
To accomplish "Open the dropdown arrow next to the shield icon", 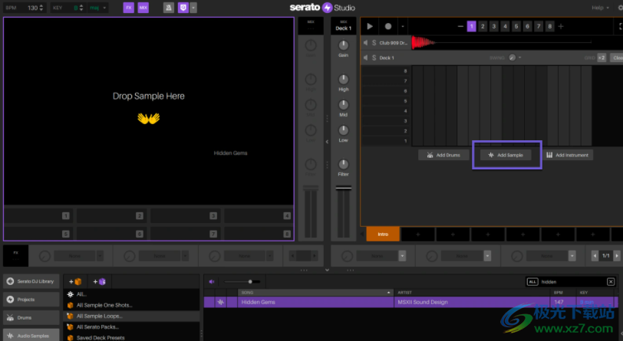I will [193, 8].
